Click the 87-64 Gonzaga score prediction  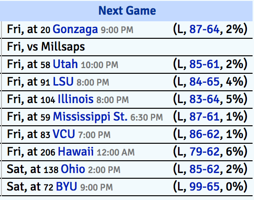205,29
